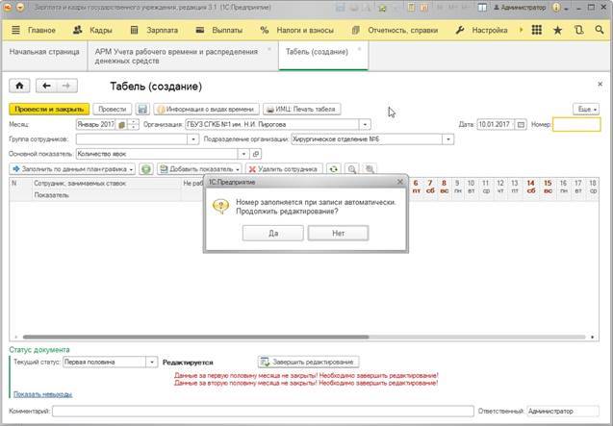This screenshot has width=613, height=426.
Task: Expand the Организация dropdown
Action: (365, 124)
